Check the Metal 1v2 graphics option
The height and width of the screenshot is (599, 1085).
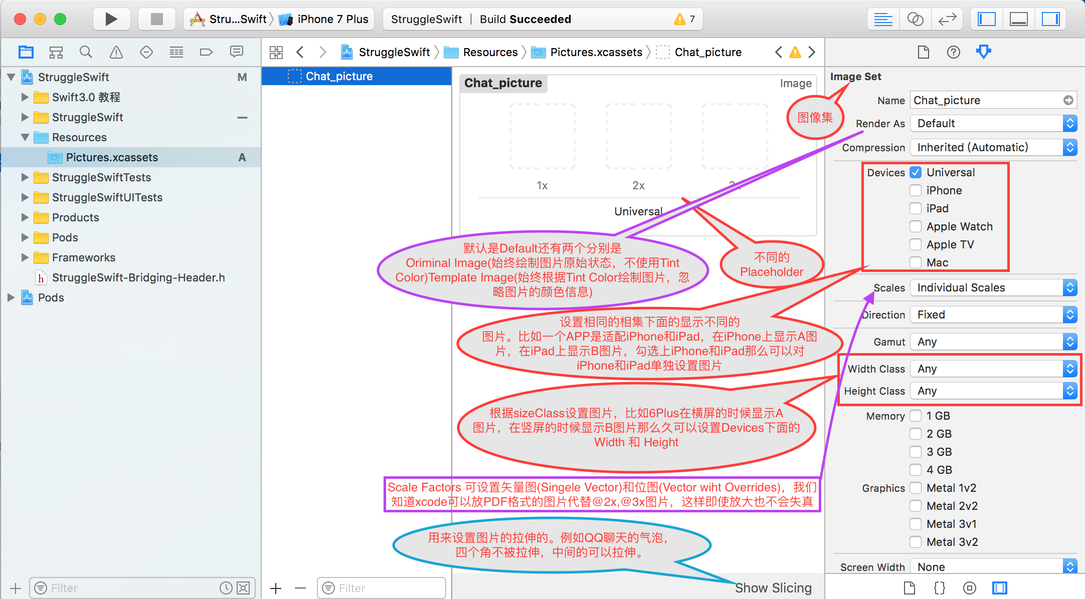coord(916,488)
